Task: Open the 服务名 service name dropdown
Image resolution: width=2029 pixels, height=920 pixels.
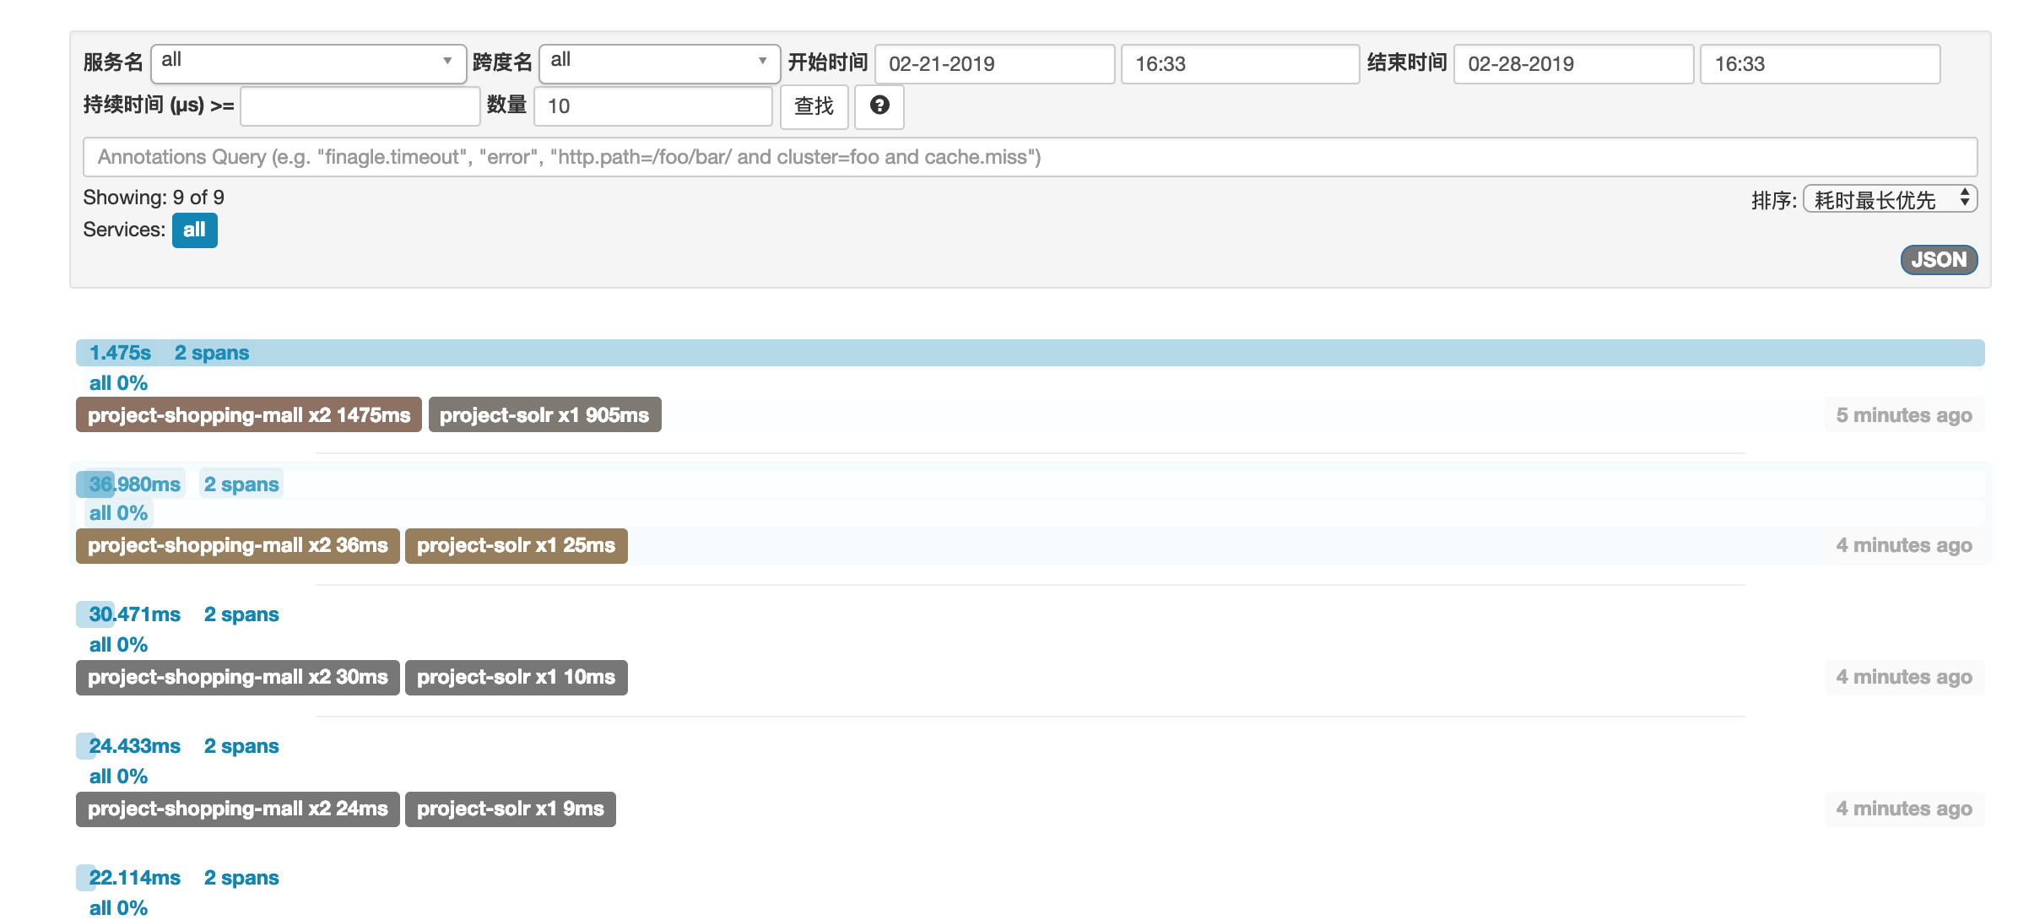Action: pos(308,63)
